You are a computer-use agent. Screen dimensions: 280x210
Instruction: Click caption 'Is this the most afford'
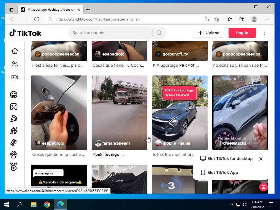point(173,154)
